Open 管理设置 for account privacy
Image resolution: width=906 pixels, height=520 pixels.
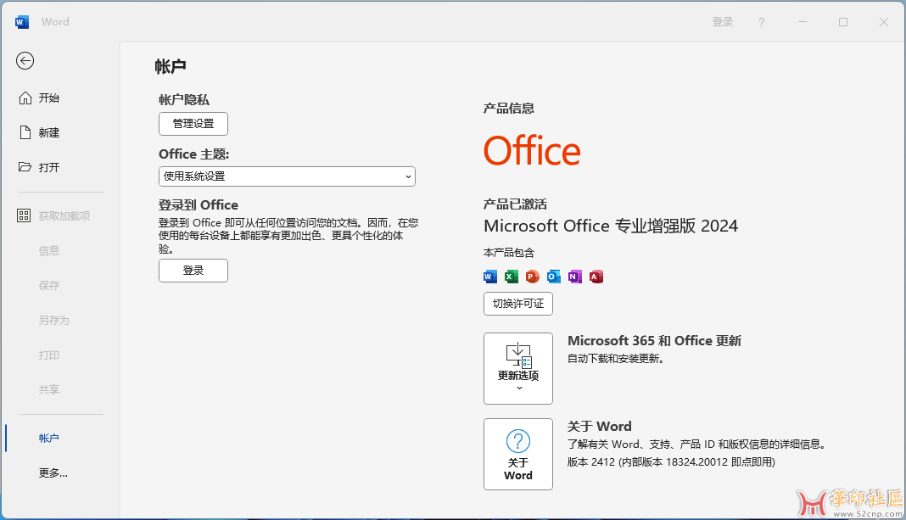pos(193,123)
